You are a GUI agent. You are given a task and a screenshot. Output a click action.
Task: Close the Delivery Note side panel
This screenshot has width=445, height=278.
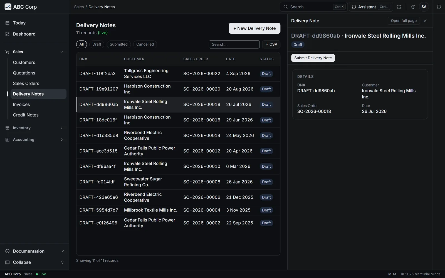(425, 21)
